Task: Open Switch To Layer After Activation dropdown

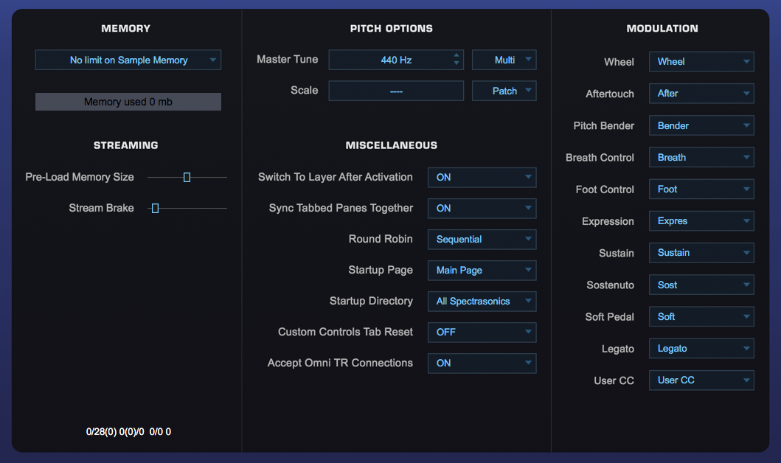Action: [482, 177]
